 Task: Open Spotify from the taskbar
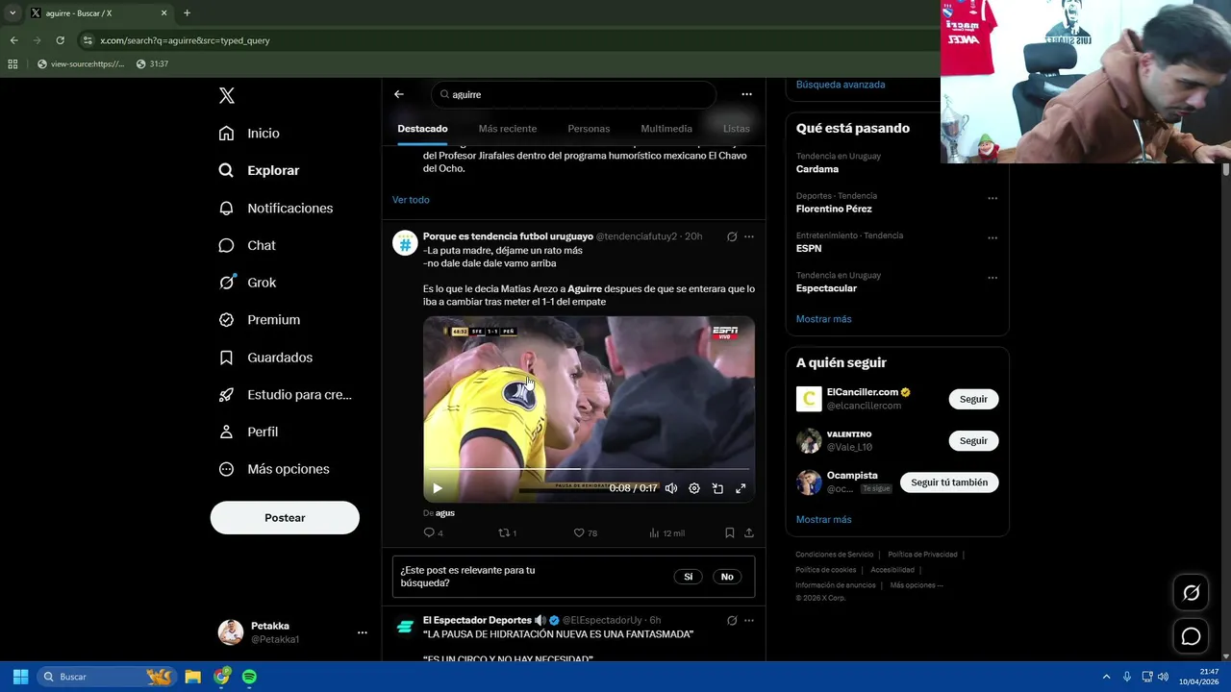pyautogui.click(x=249, y=677)
